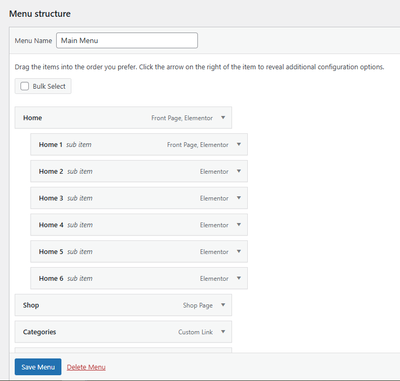
Task: Reveal options for Home 5 sub item
Action: [239, 252]
